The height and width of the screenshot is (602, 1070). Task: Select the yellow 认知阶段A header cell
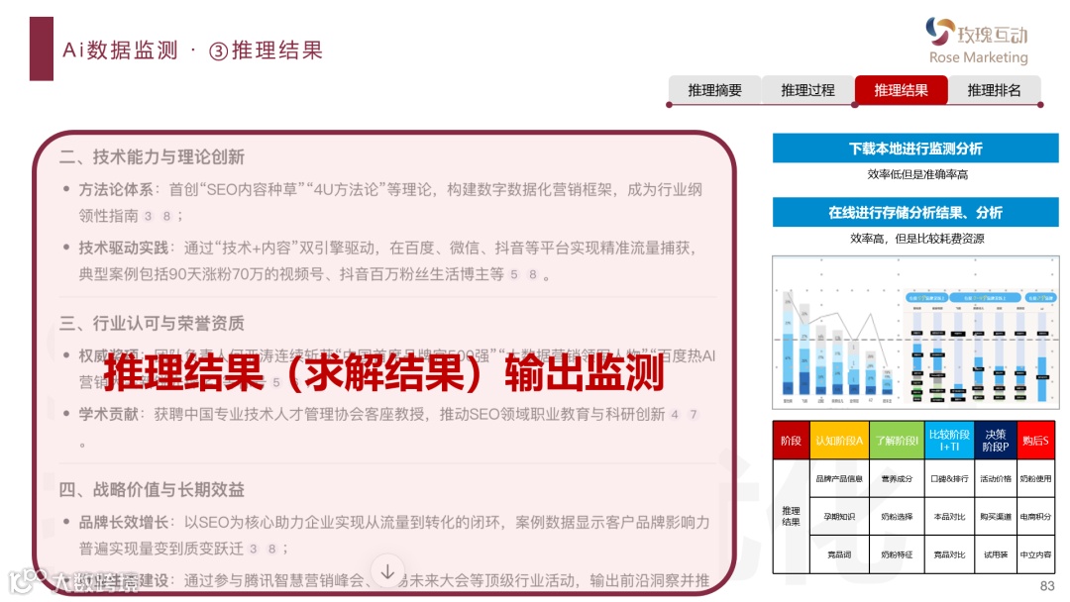pyautogui.click(x=839, y=441)
